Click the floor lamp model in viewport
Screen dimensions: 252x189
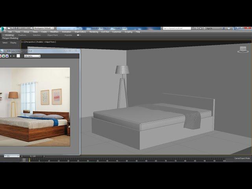tap(122, 87)
